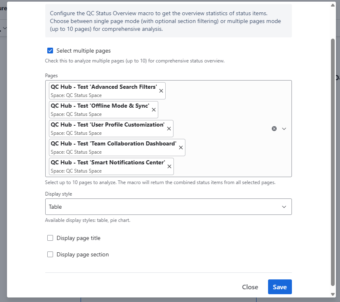Remove 'Offline Mode & Sync' page tag
Image resolution: width=340 pixels, height=302 pixels.
coord(154,110)
